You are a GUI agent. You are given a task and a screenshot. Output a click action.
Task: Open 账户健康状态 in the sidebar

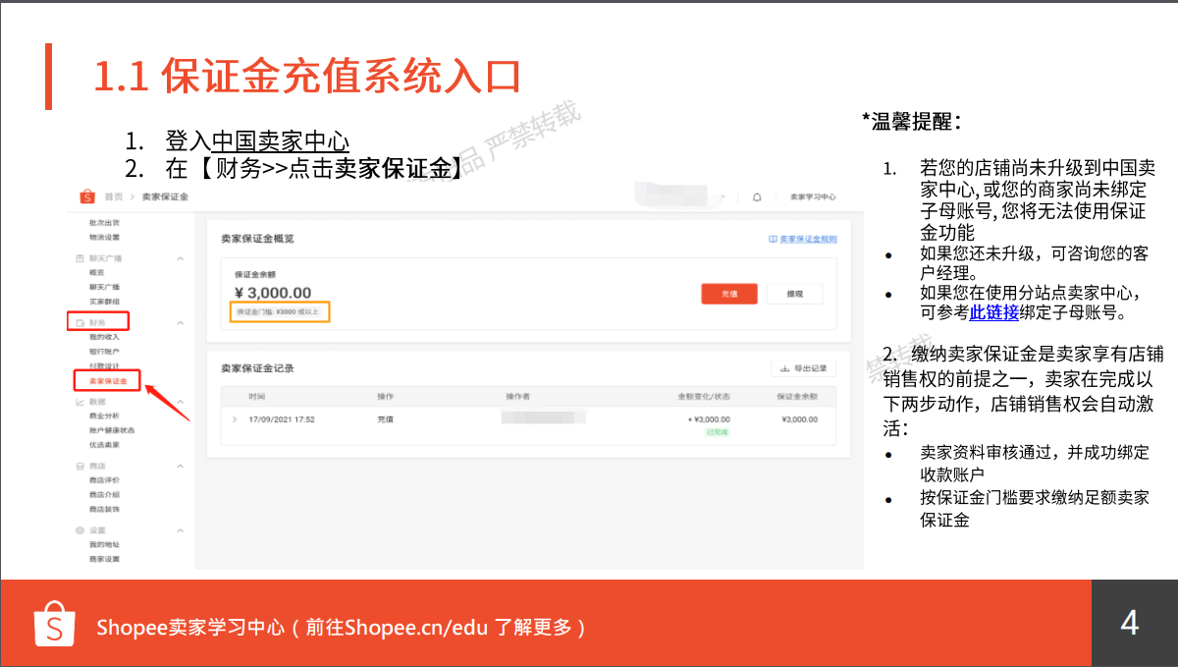[112, 430]
